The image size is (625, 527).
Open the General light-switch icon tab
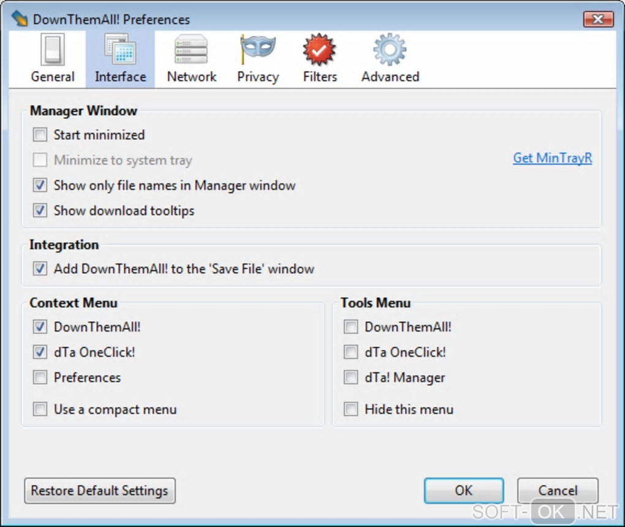coord(53,50)
